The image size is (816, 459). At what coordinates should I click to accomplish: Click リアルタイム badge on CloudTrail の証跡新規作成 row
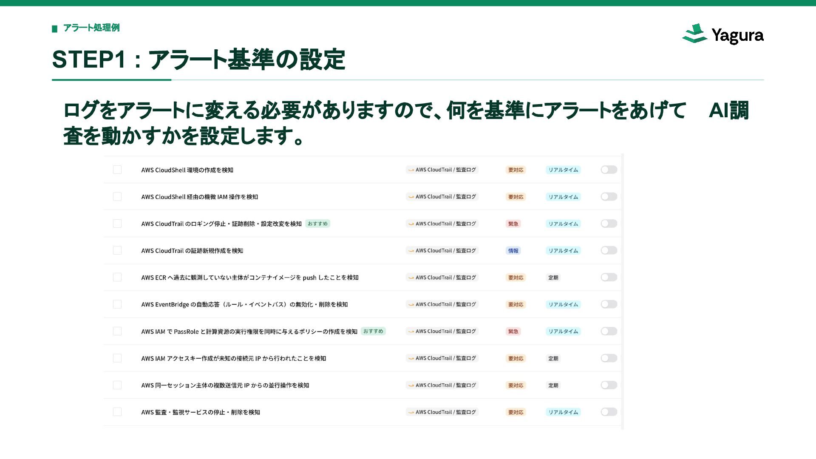click(x=563, y=251)
